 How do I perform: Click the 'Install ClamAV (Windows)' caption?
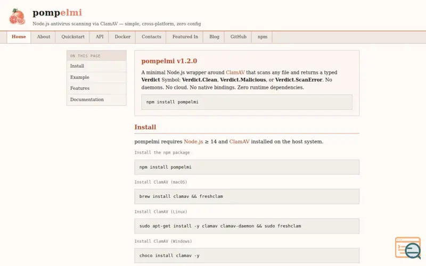coord(163,242)
